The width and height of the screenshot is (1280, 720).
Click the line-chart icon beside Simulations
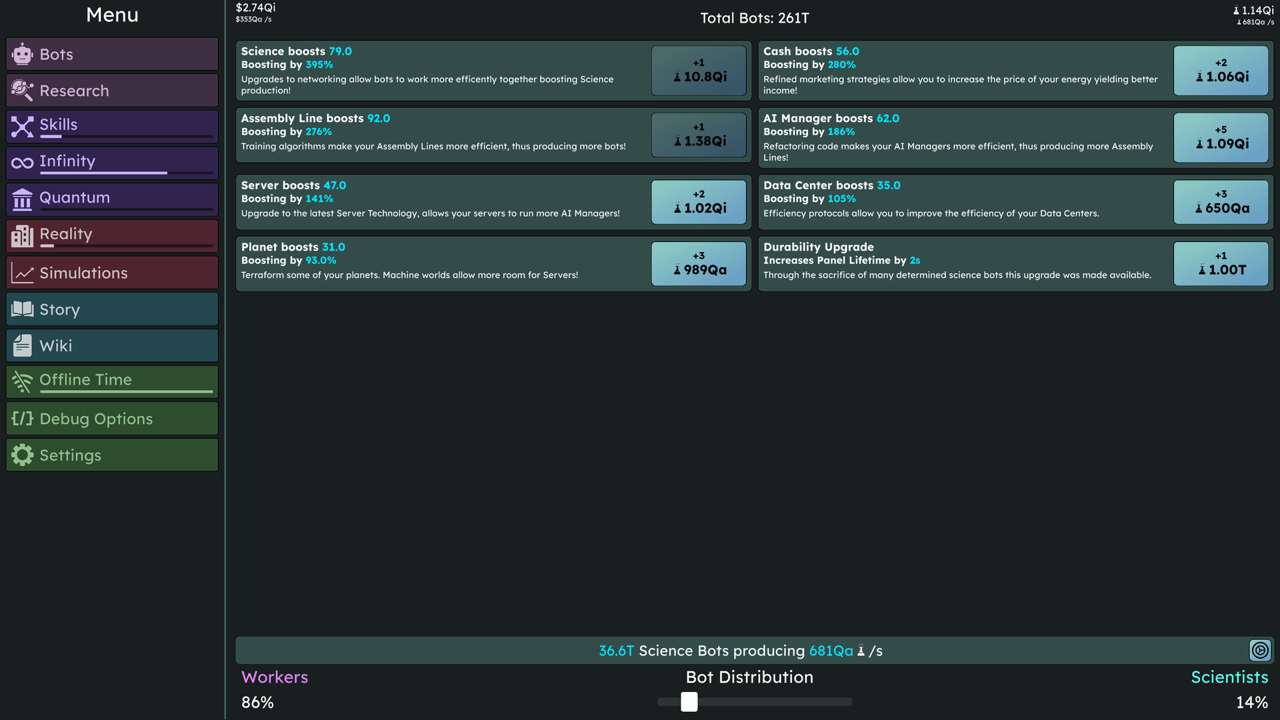click(22, 272)
